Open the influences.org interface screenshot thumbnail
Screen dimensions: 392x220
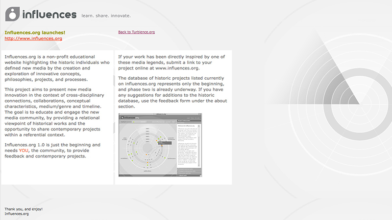[x=160, y=145]
